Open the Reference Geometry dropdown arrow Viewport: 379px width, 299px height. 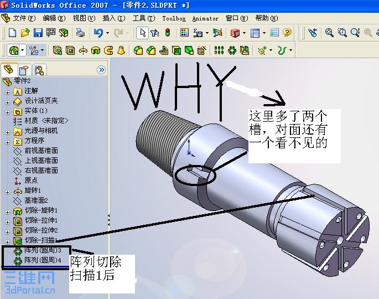pyautogui.click(x=271, y=50)
